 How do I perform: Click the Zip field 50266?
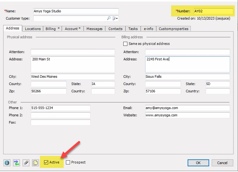48,91
